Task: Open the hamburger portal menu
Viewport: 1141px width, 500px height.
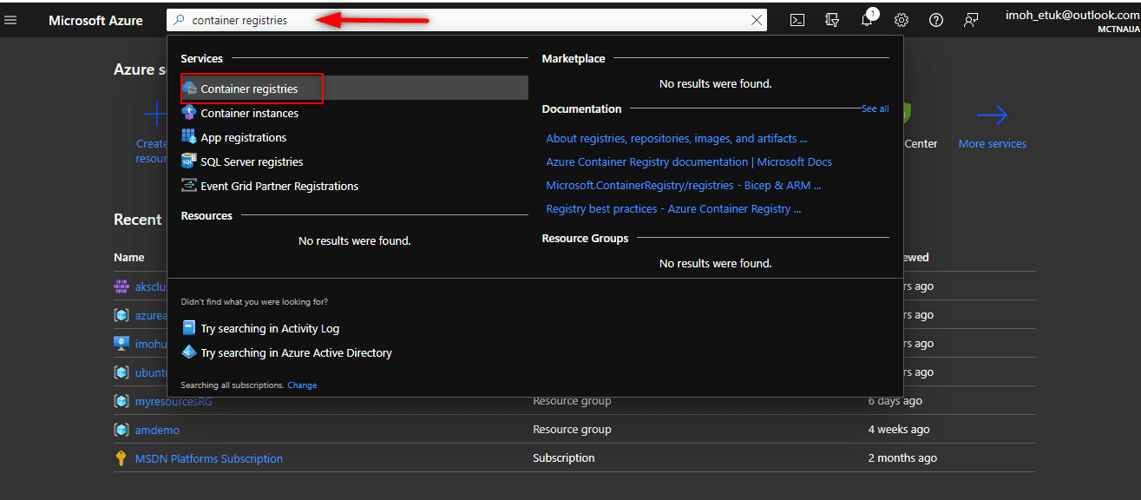Action: 10,20
